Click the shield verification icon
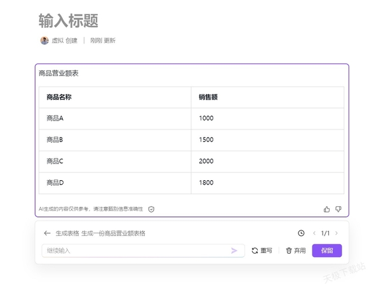 tap(151, 209)
